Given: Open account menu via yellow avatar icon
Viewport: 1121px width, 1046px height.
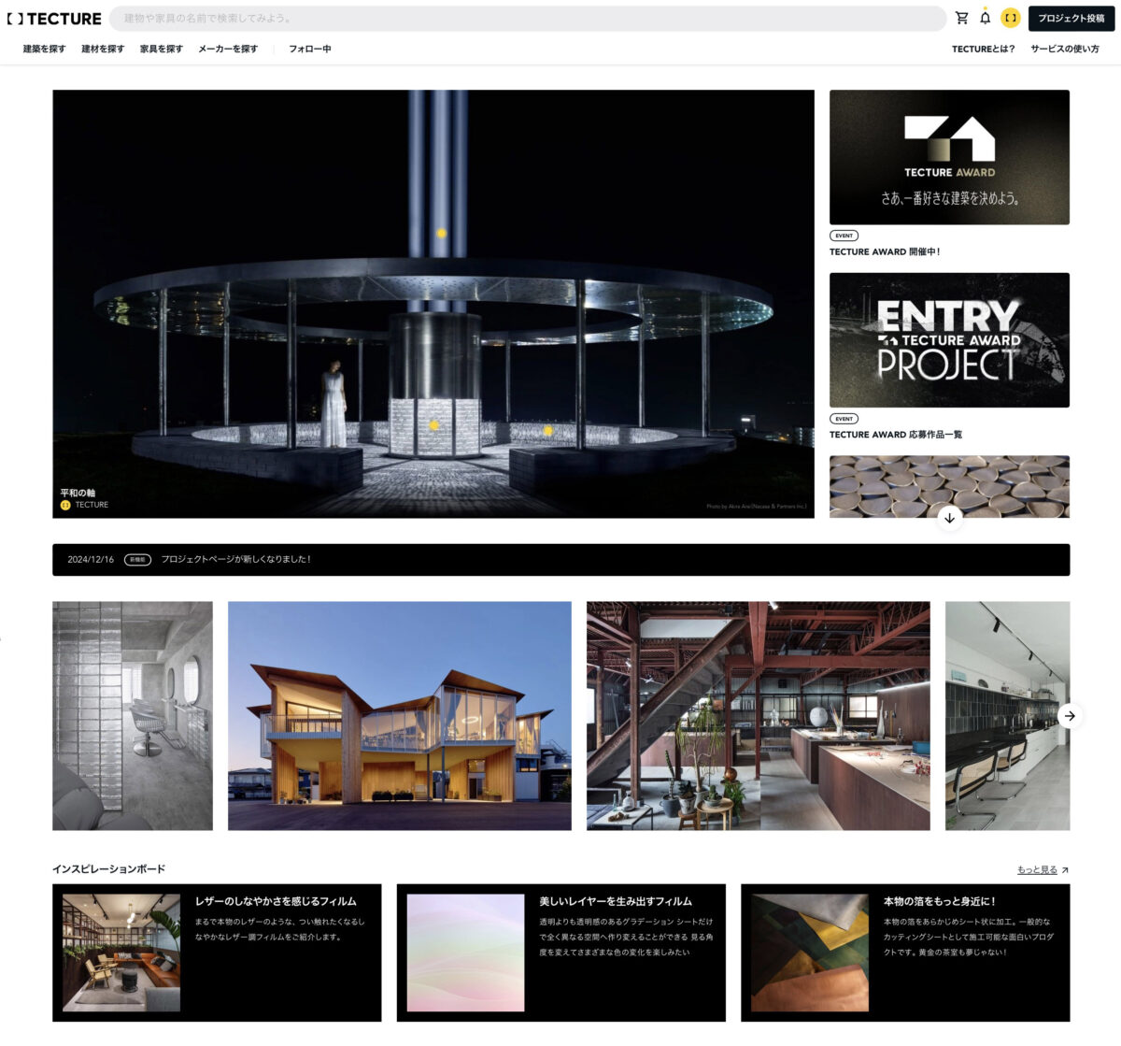Looking at the screenshot, I should [x=1011, y=18].
